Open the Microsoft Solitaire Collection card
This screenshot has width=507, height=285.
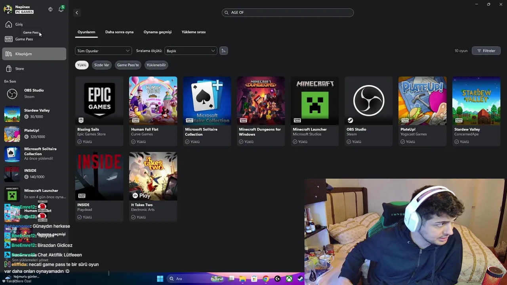(x=207, y=111)
